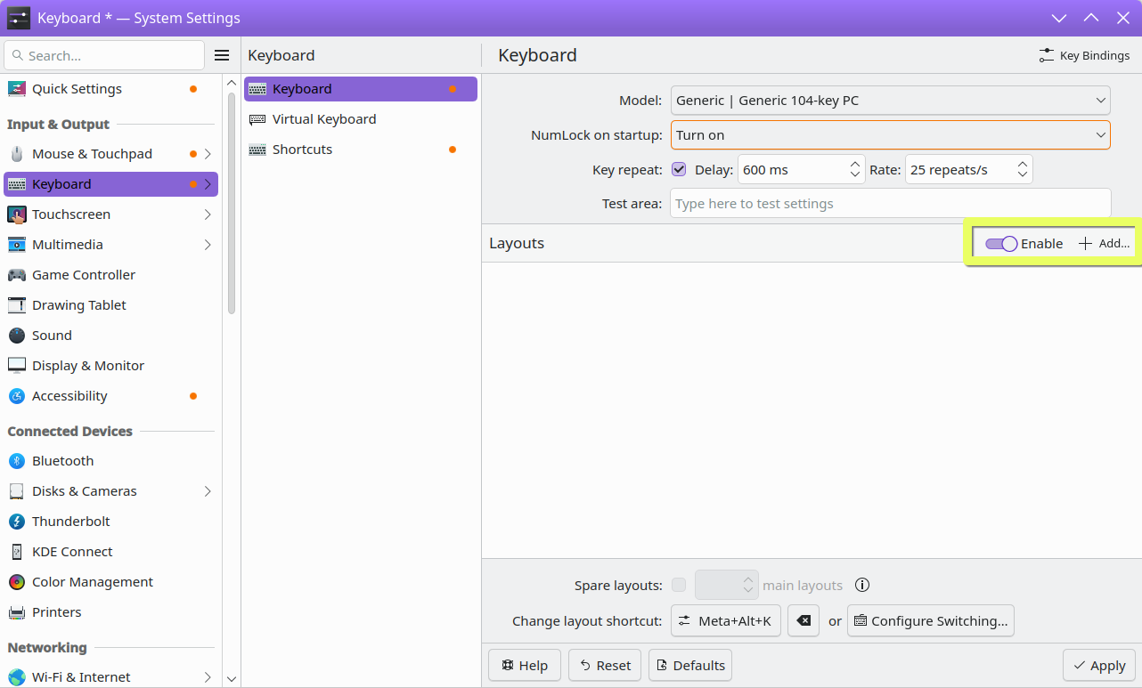
Task: Click the Shortcuts keyboard icon in submenu
Action: (x=257, y=150)
